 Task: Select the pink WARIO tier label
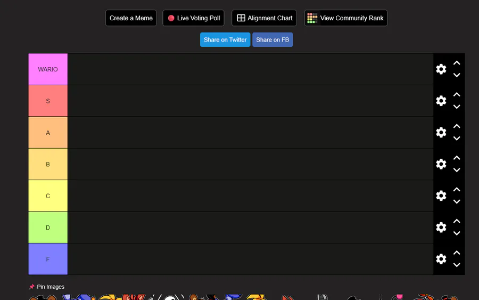tap(48, 69)
